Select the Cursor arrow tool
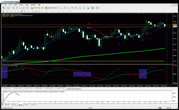179x110 pixels. pos(3,11)
